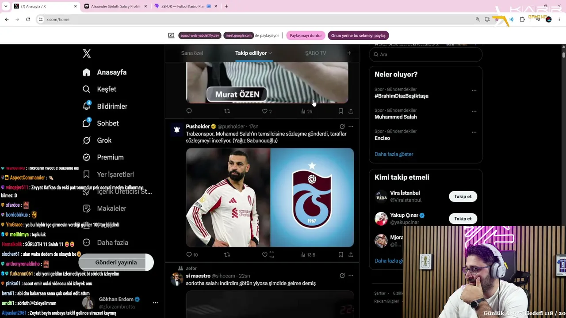Expand Daha fazla in the sidebar
Viewport: 566px width, 318px height.
[x=106, y=242]
